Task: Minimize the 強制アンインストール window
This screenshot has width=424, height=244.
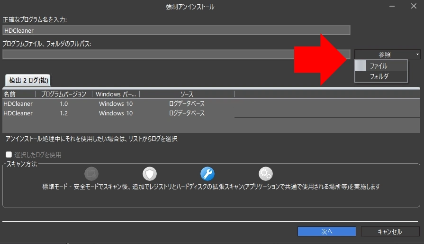Action: click(392, 6)
